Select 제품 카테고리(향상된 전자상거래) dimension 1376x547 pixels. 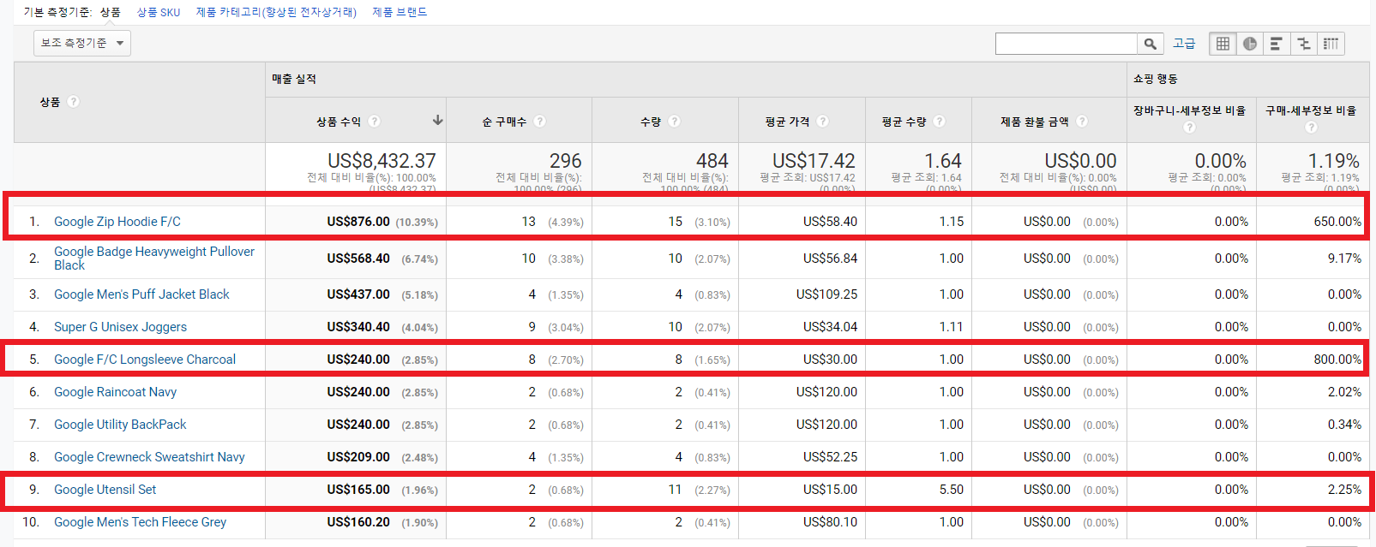[276, 12]
